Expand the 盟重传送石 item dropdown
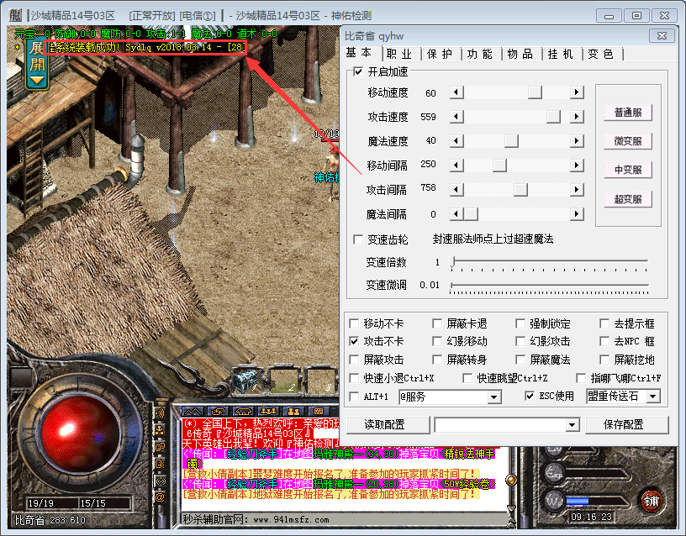The image size is (686, 536). (x=653, y=397)
